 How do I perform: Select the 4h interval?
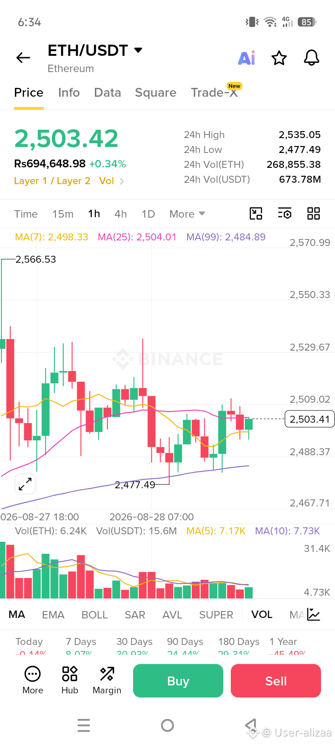(121, 214)
